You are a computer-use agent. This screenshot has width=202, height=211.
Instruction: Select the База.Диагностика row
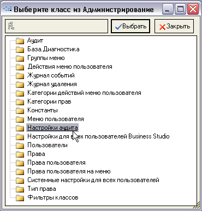[x=54, y=49]
